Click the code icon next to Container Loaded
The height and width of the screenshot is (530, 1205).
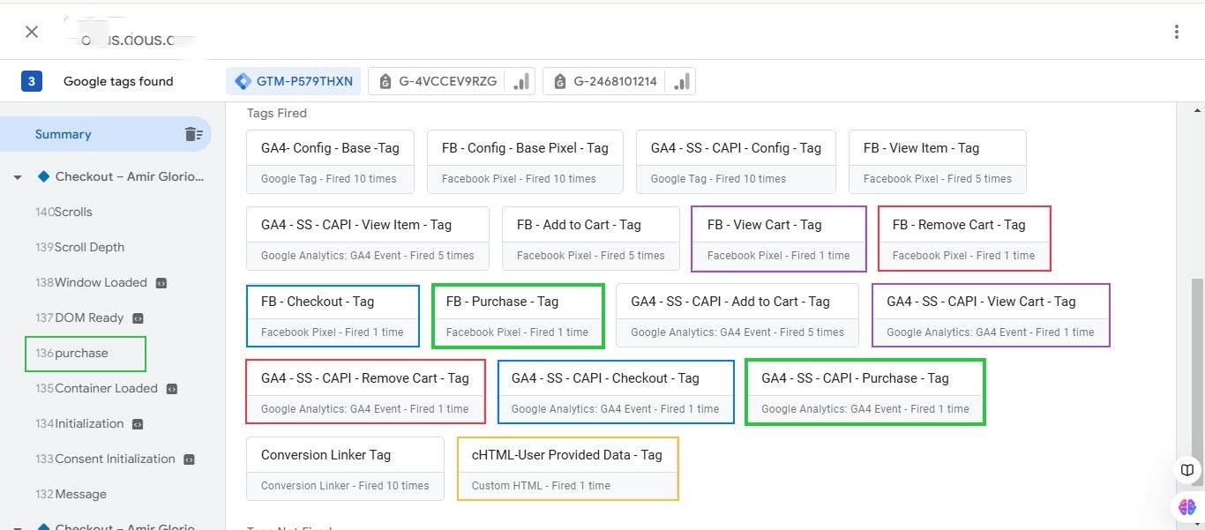(172, 389)
